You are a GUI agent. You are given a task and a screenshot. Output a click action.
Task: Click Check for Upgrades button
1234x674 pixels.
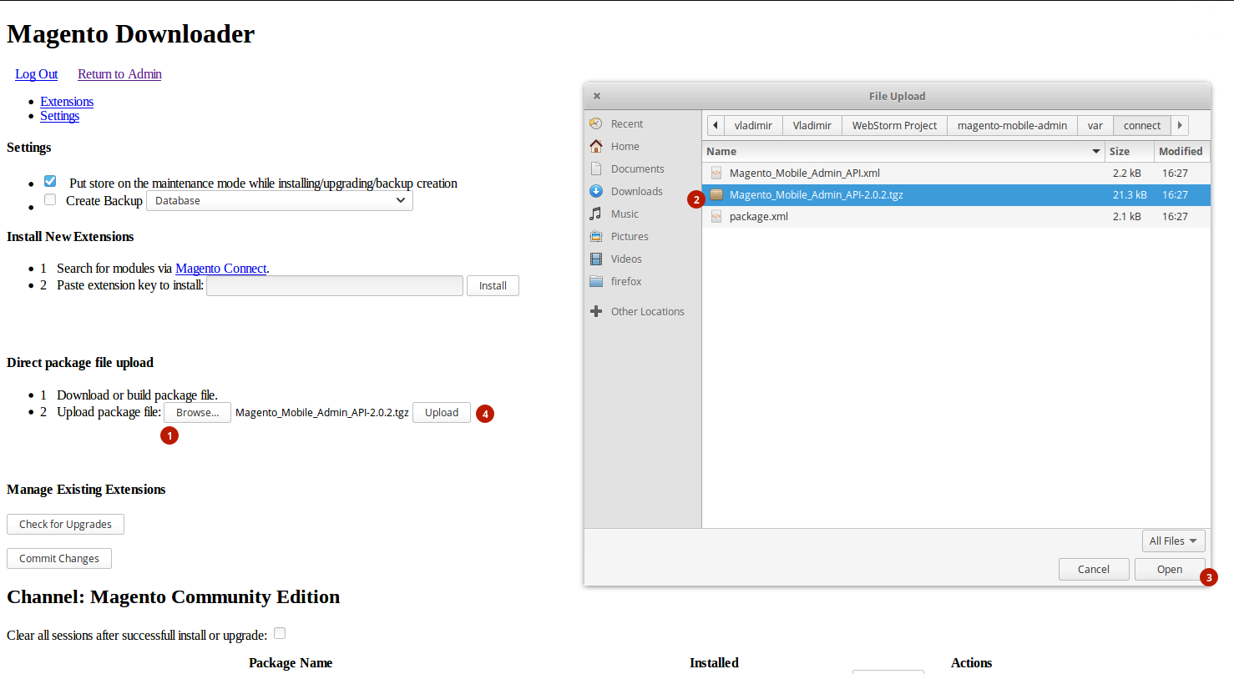click(65, 524)
